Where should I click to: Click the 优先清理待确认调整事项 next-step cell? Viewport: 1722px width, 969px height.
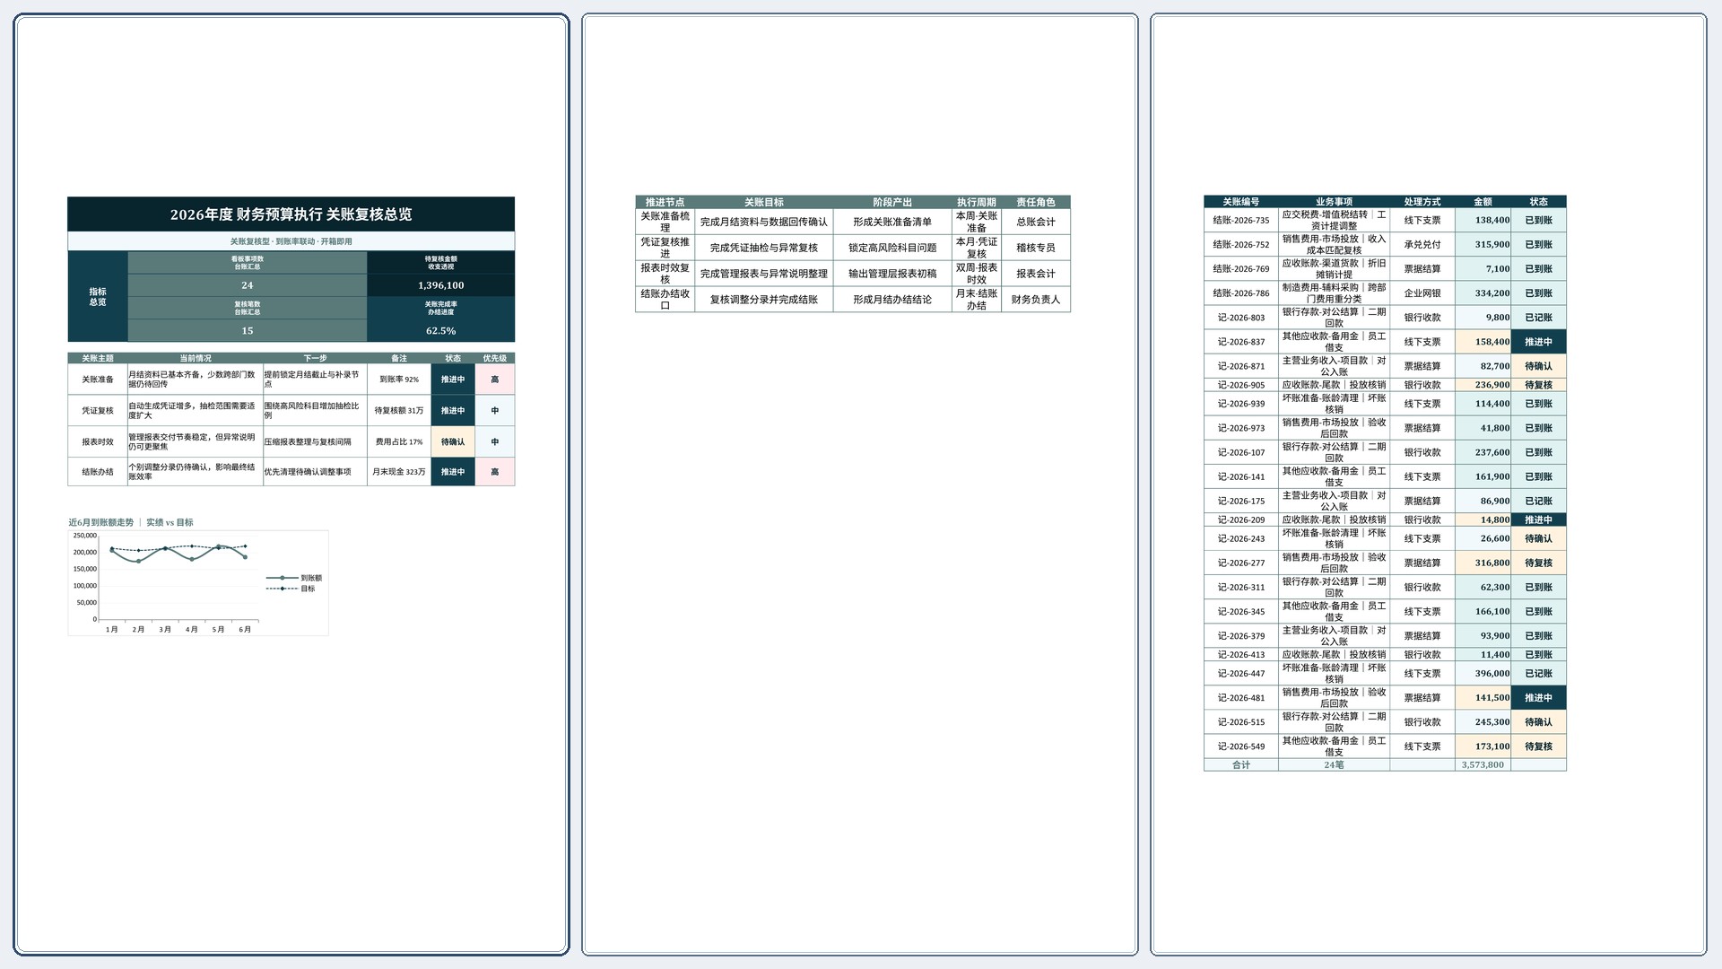pyautogui.click(x=315, y=472)
